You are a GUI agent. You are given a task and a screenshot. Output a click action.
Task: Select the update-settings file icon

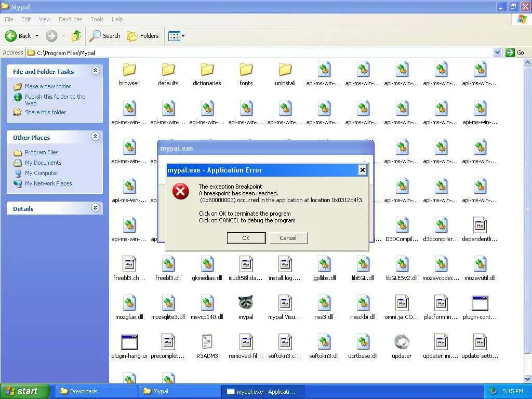[x=480, y=342]
